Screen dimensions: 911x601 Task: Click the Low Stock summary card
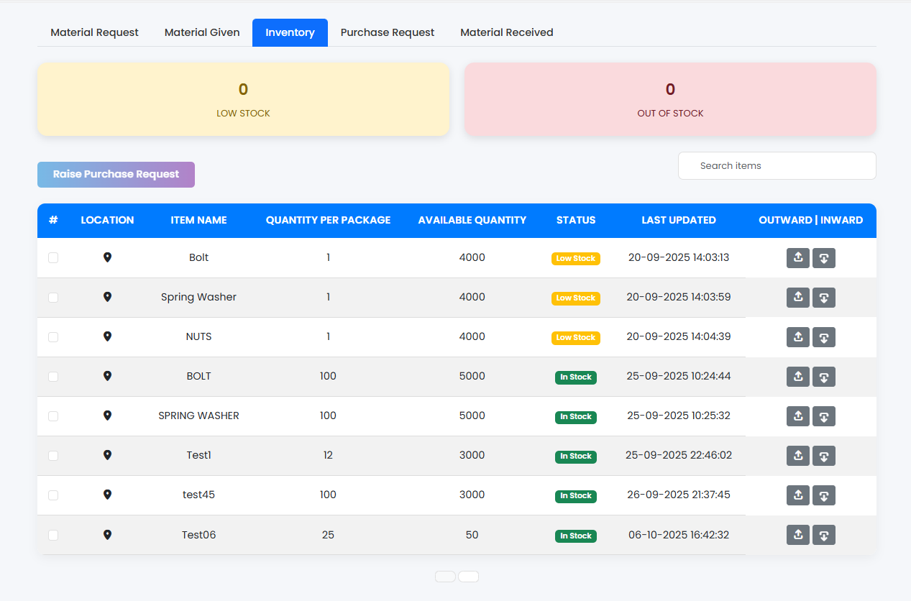pyautogui.click(x=243, y=99)
